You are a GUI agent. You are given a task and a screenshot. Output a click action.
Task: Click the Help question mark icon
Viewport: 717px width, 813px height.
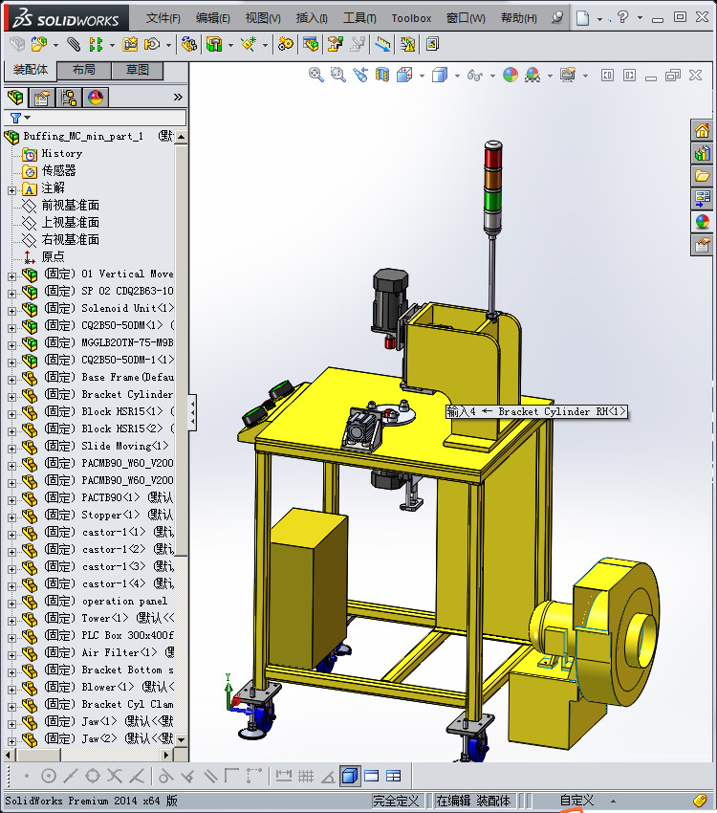pyautogui.click(x=623, y=17)
